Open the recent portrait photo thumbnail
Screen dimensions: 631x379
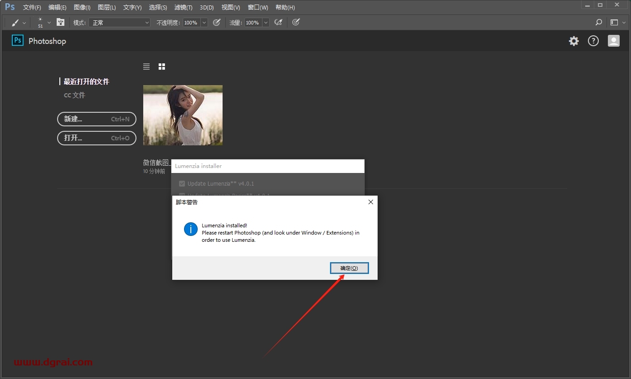point(183,115)
